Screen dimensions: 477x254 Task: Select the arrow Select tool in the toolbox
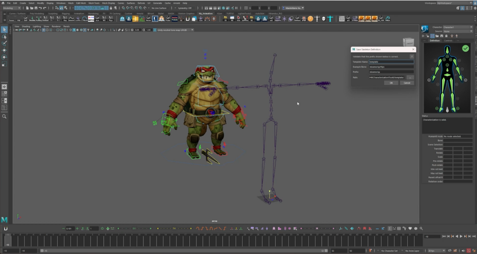[x=4, y=30]
